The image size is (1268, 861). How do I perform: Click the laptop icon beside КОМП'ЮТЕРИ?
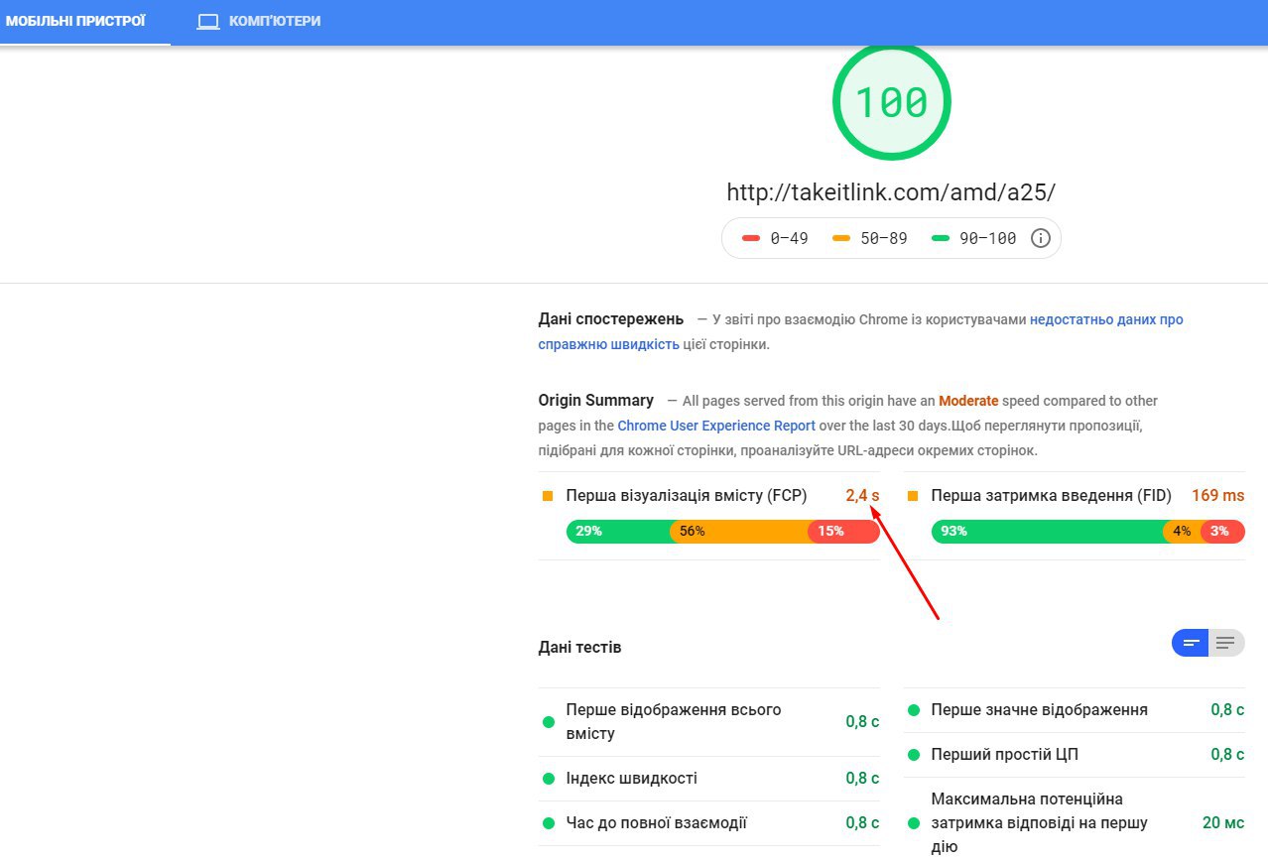(x=207, y=21)
